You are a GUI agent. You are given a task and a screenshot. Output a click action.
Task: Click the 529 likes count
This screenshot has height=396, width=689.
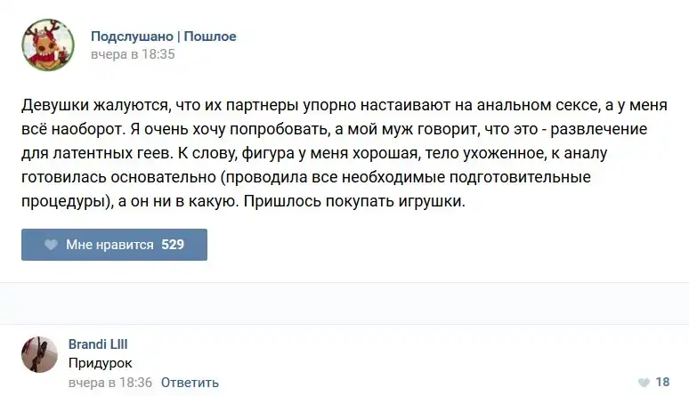173,245
